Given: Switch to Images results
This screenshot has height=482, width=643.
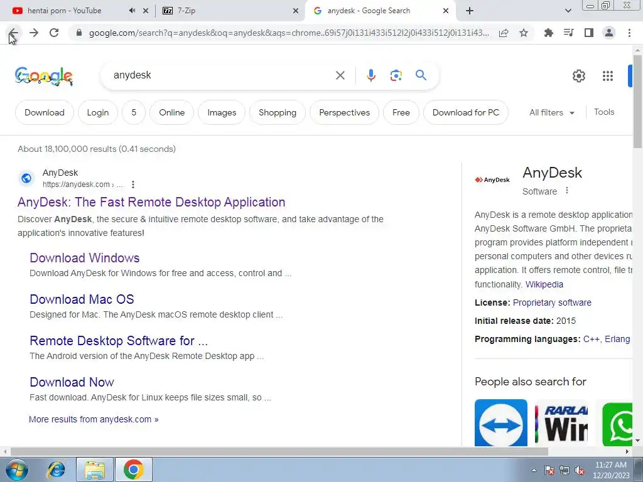Looking at the screenshot, I should tap(222, 112).
